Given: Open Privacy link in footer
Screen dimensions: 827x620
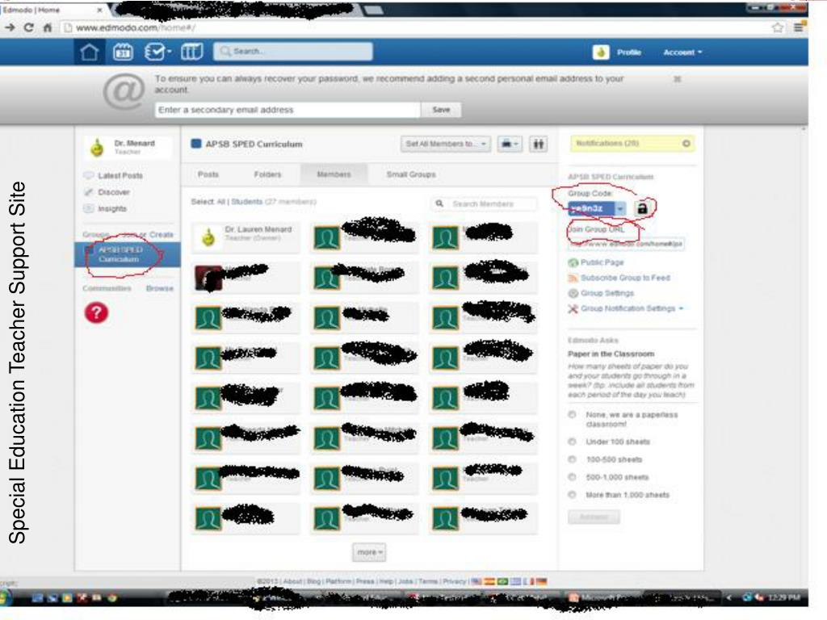Looking at the screenshot, I should pyautogui.click(x=454, y=581).
